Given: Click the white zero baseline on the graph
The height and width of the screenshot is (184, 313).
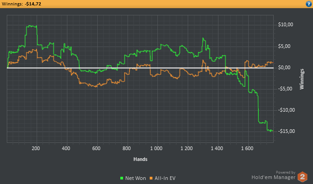Looking at the screenshot, I should coord(140,68).
